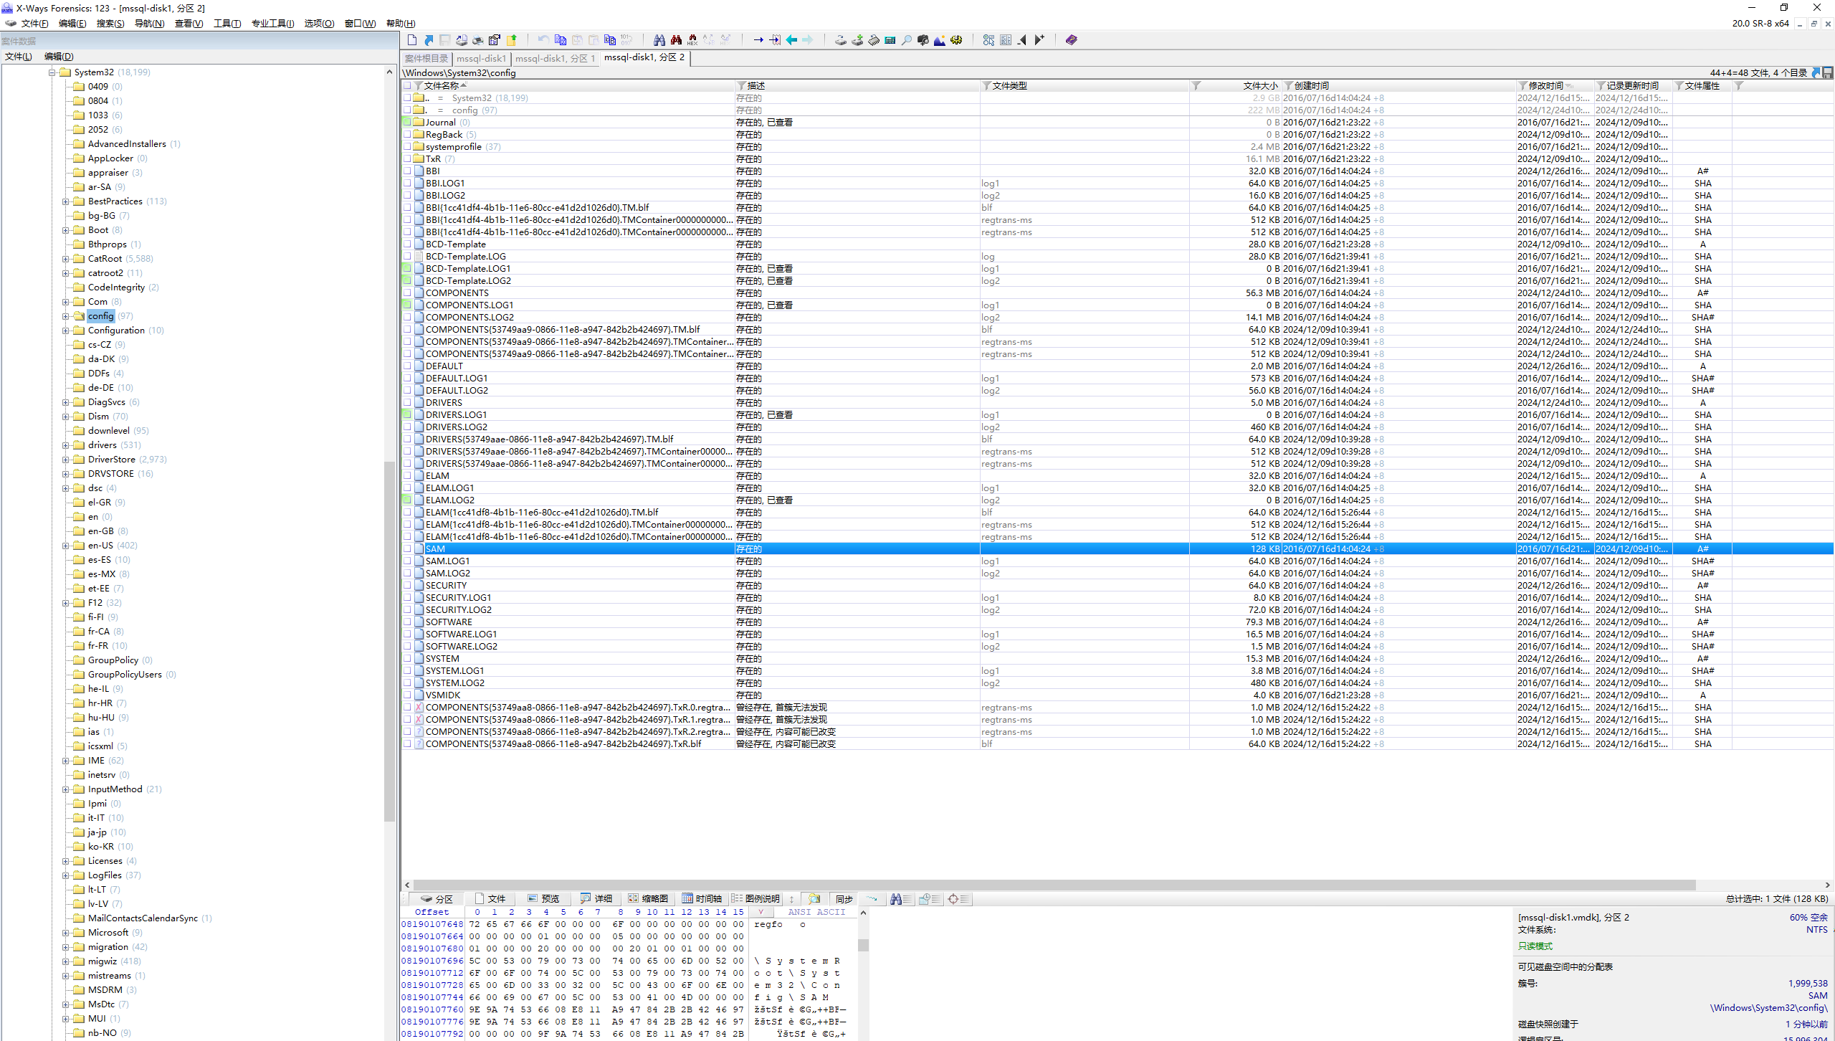
Task: Click the Go To Offset arrow icon
Action: 758,40
